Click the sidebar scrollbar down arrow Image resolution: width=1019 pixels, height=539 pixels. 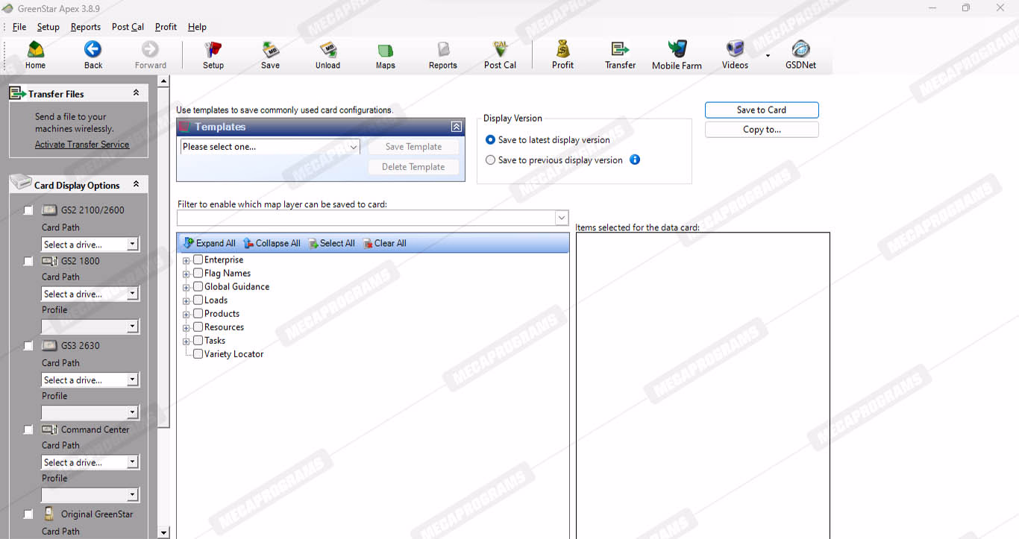click(164, 533)
